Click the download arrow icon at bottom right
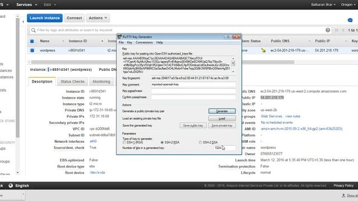The height and width of the screenshot is (201, 358). (343, 195)
